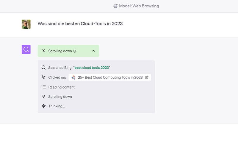Click the list icon beside Reading content
The height and width of the screenshot is (157, 238).
coord(44,87)
